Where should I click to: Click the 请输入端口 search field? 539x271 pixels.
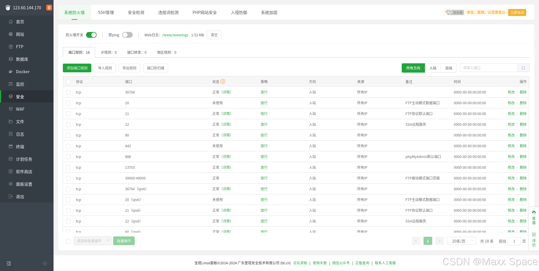coord(489,68)
